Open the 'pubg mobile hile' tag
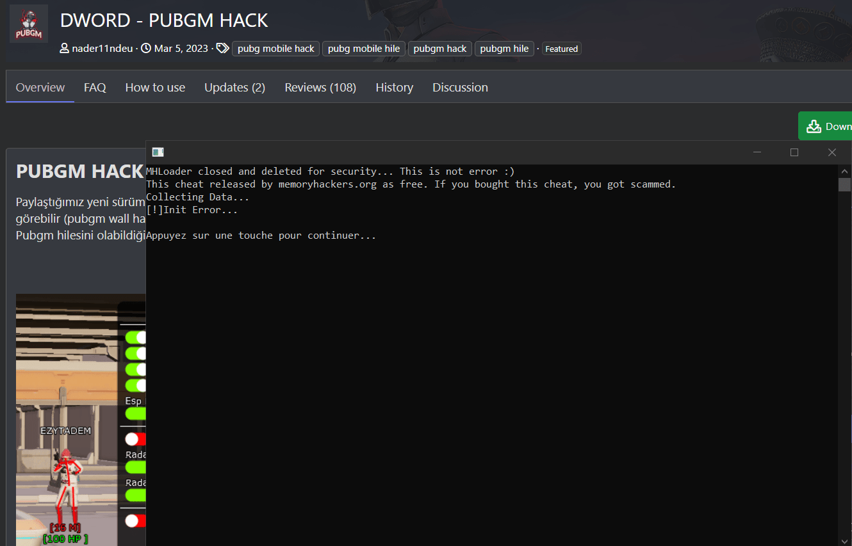 (x=364, y=49)
